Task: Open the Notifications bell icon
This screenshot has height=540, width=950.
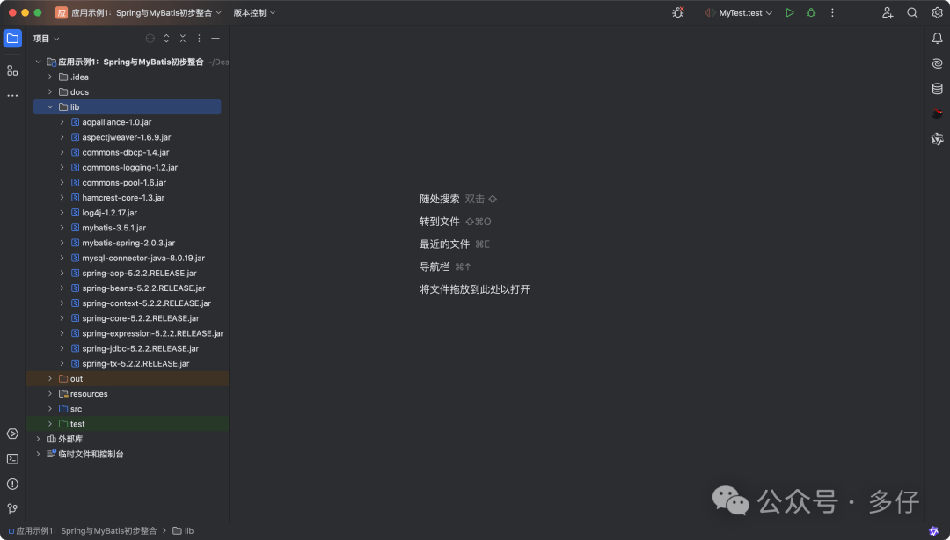Action: [937, 38]
